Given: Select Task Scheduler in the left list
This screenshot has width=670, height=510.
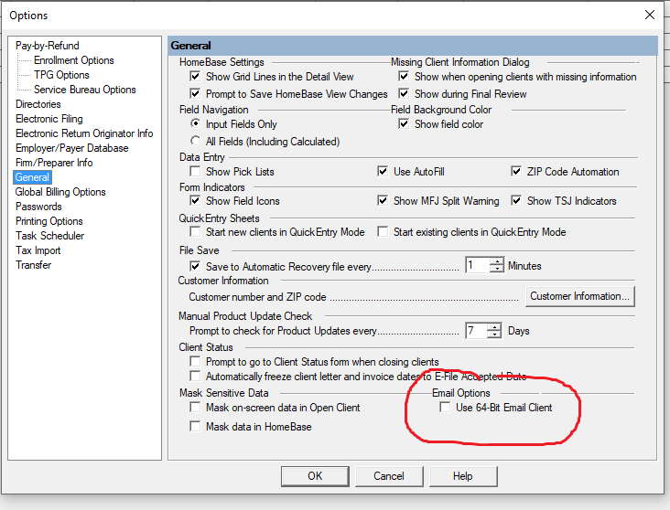Looking at the screenshot, I should point(49,236).
